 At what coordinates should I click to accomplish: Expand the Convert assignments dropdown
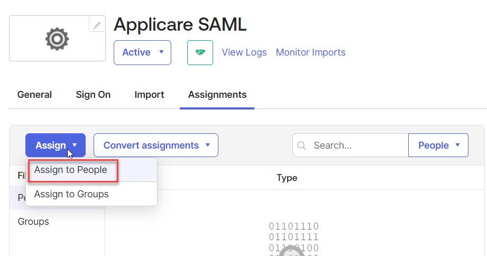(x=156, y=145)
